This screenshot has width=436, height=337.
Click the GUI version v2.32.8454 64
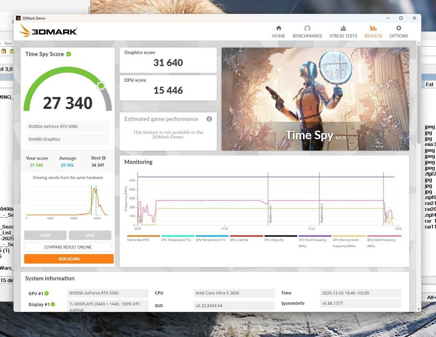click(x=234, y=306)
